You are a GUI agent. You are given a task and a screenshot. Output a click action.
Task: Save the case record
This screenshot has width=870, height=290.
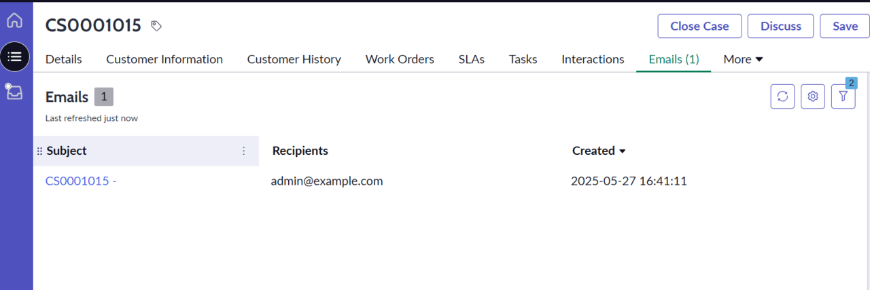click(845, 26)
